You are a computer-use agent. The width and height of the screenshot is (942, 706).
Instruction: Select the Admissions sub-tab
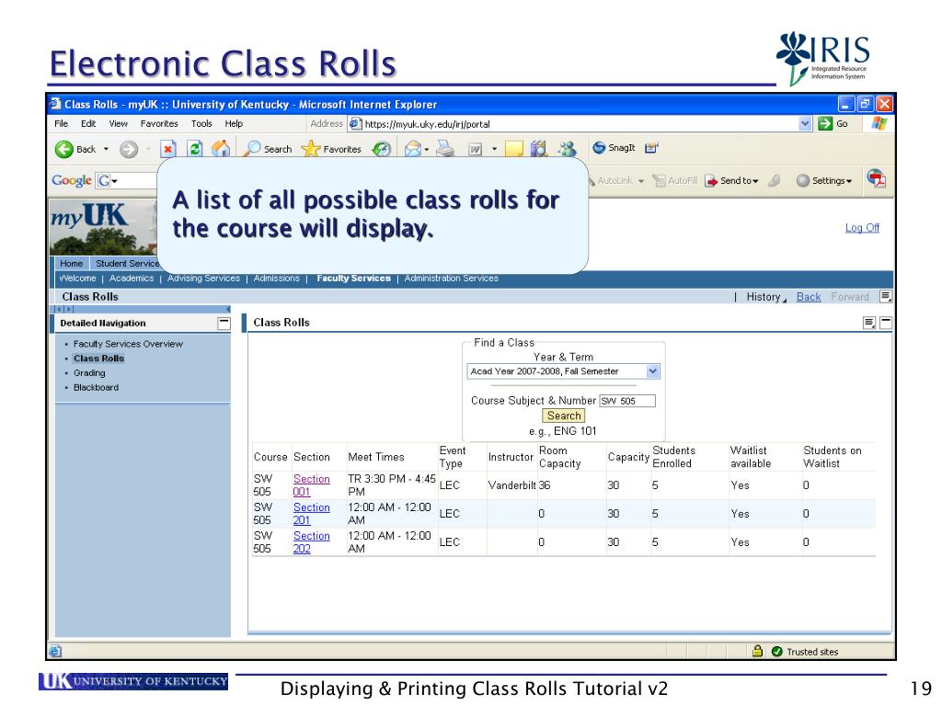coord(276,278)
